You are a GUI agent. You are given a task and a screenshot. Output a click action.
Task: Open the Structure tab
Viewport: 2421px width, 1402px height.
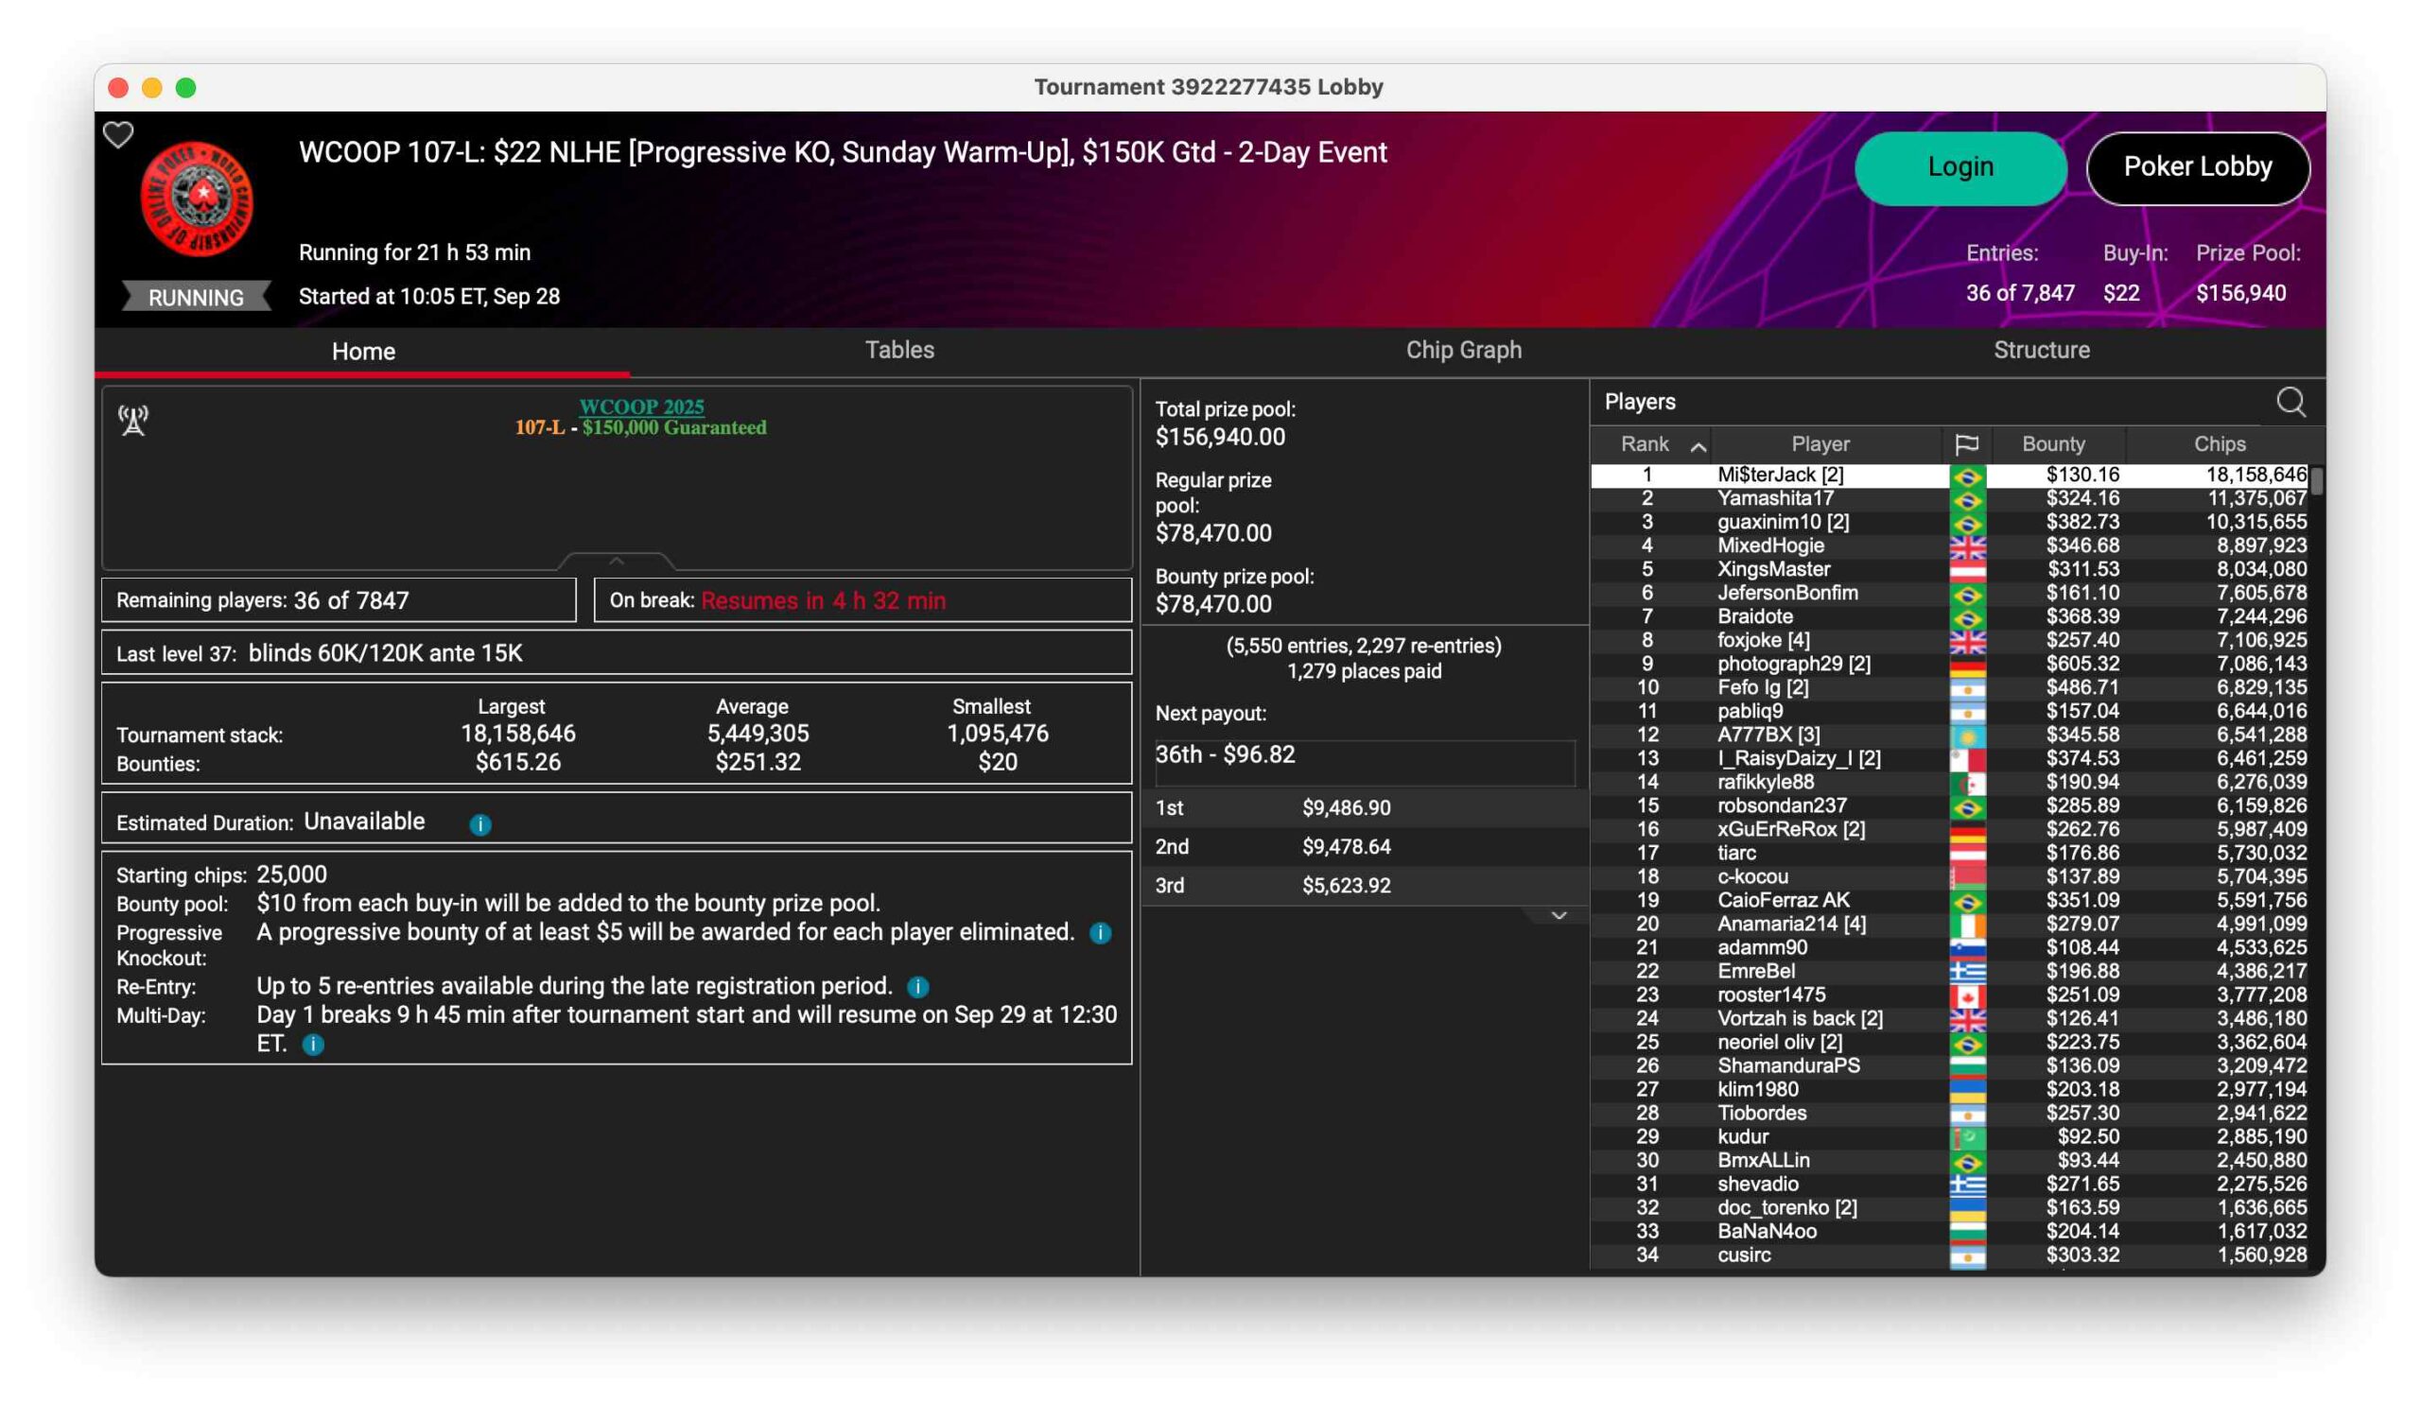click(2041, 351)
